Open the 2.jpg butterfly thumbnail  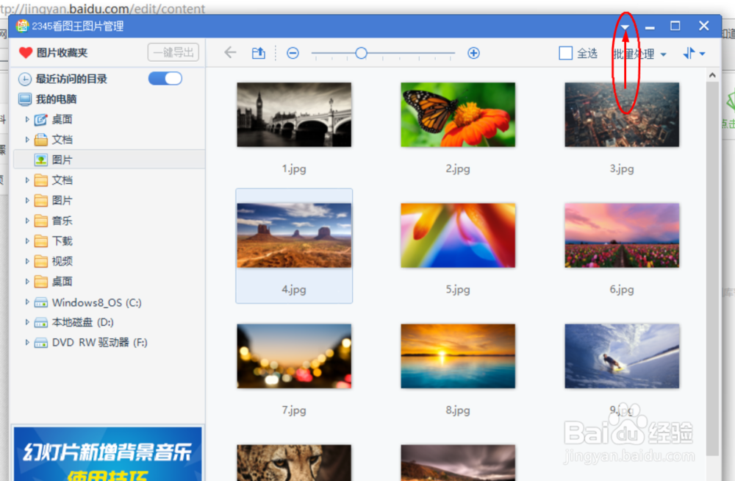click(458, 115)
